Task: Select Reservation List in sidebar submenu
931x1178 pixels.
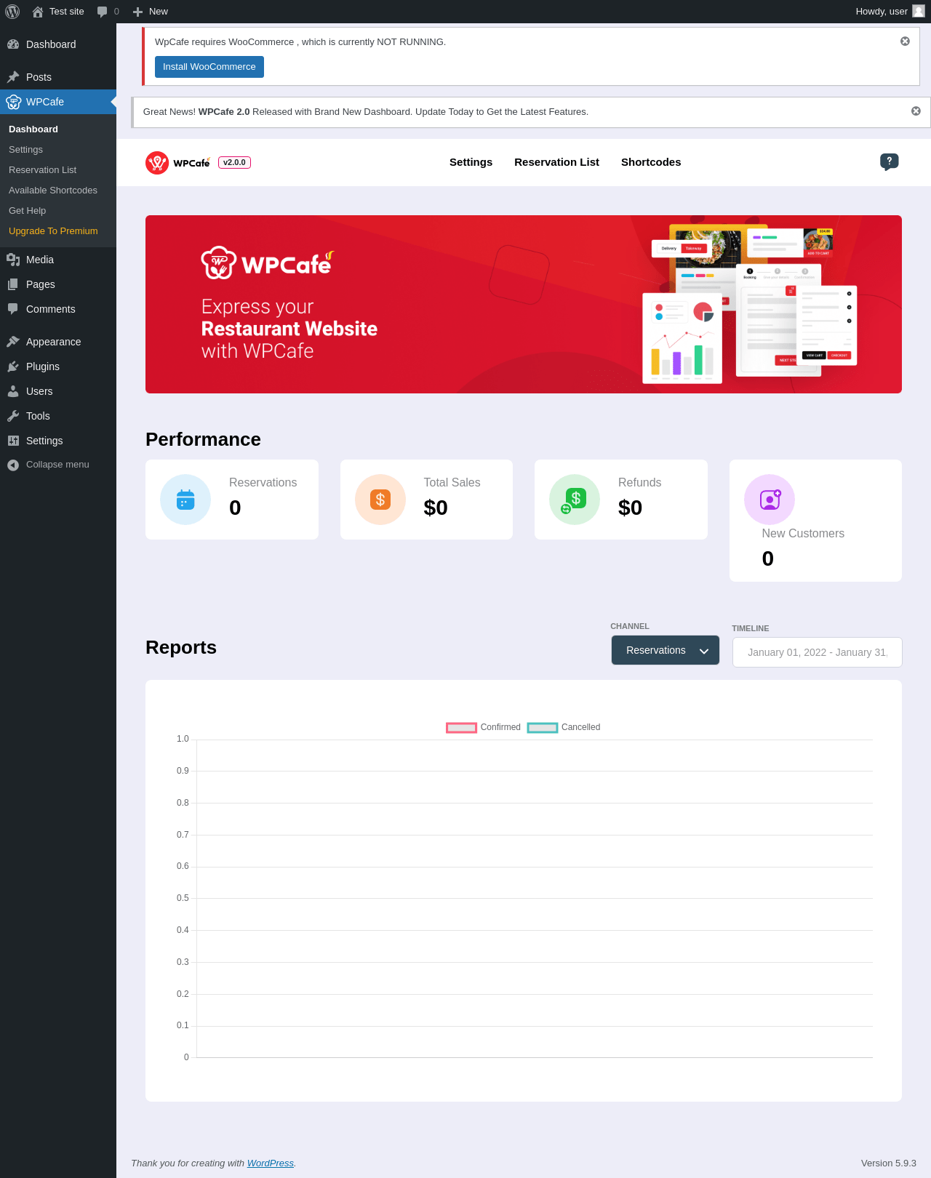Action: click(42, 170)
